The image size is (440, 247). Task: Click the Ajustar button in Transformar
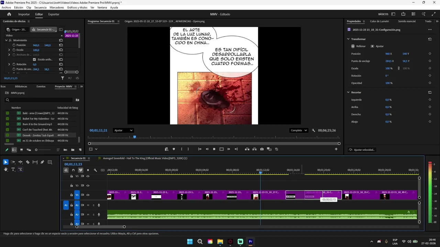(377, 46)
